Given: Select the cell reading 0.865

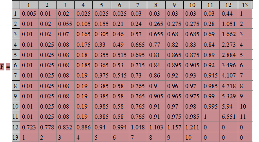Looking at the screenshot, I should (x=174, y=55).
